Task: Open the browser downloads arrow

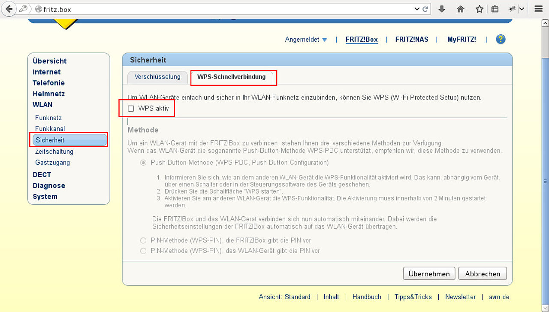Action: click(442, 9)
